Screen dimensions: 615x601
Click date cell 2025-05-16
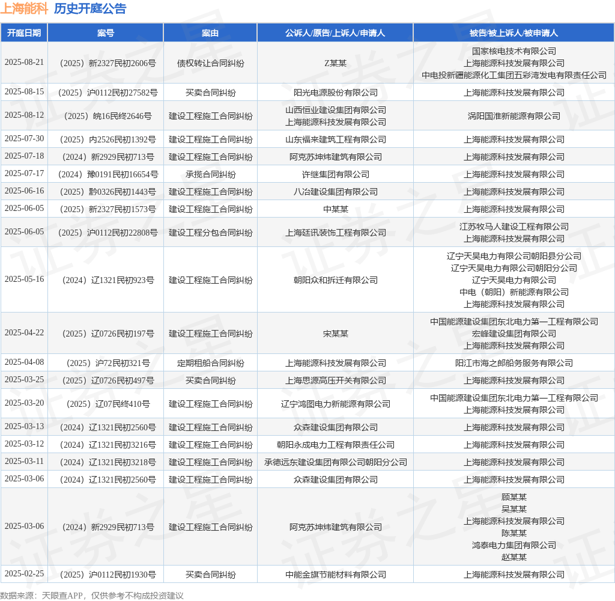24,279
